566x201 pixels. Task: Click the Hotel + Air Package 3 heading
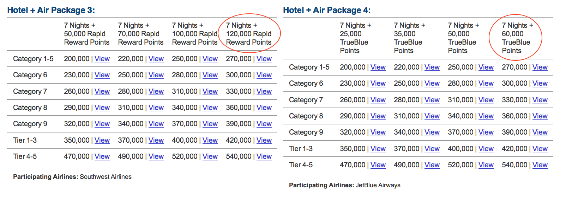(x=51, y=10)
